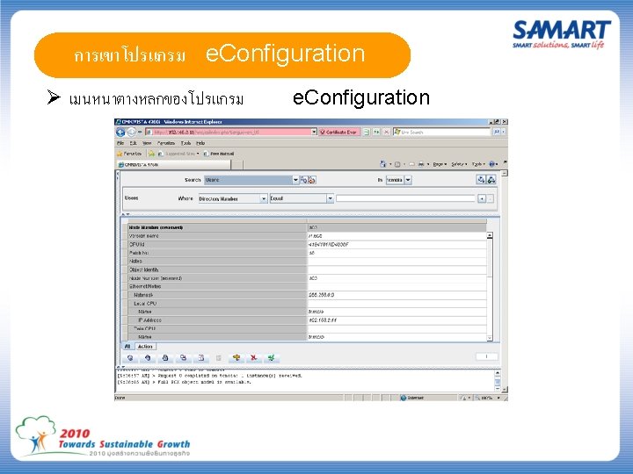This screenshot has height=474, width=633.
Task: Open a new blank browser tab
Action: pos(237,164)
